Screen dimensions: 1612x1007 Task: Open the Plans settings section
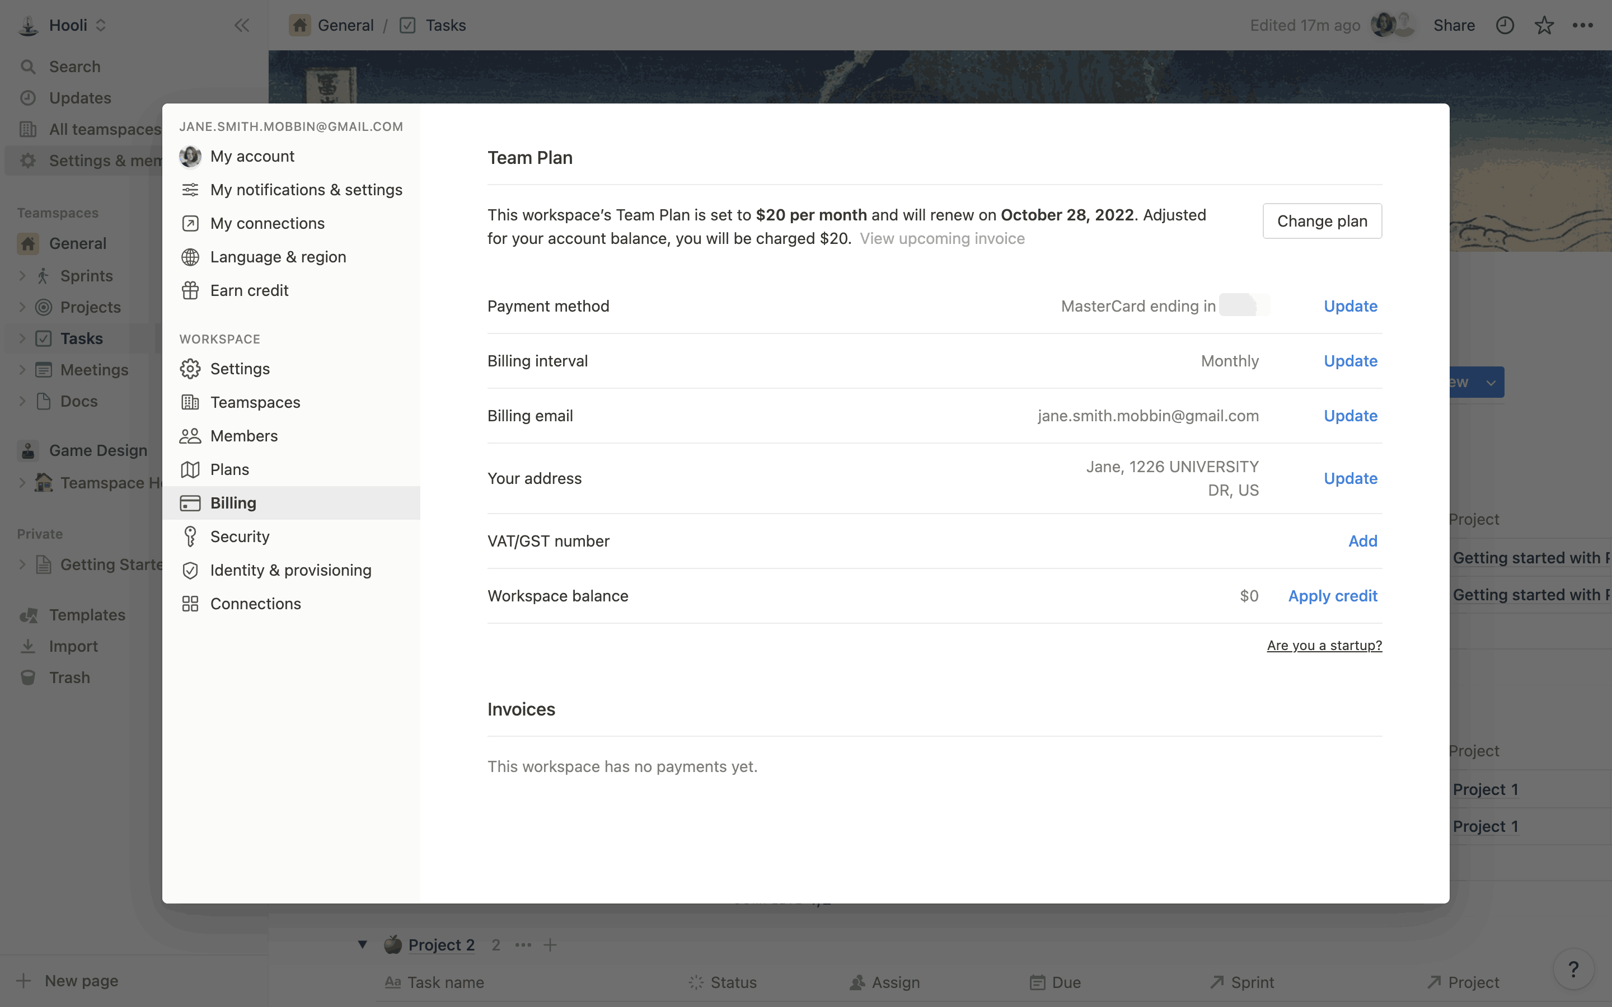pos(229,469)
